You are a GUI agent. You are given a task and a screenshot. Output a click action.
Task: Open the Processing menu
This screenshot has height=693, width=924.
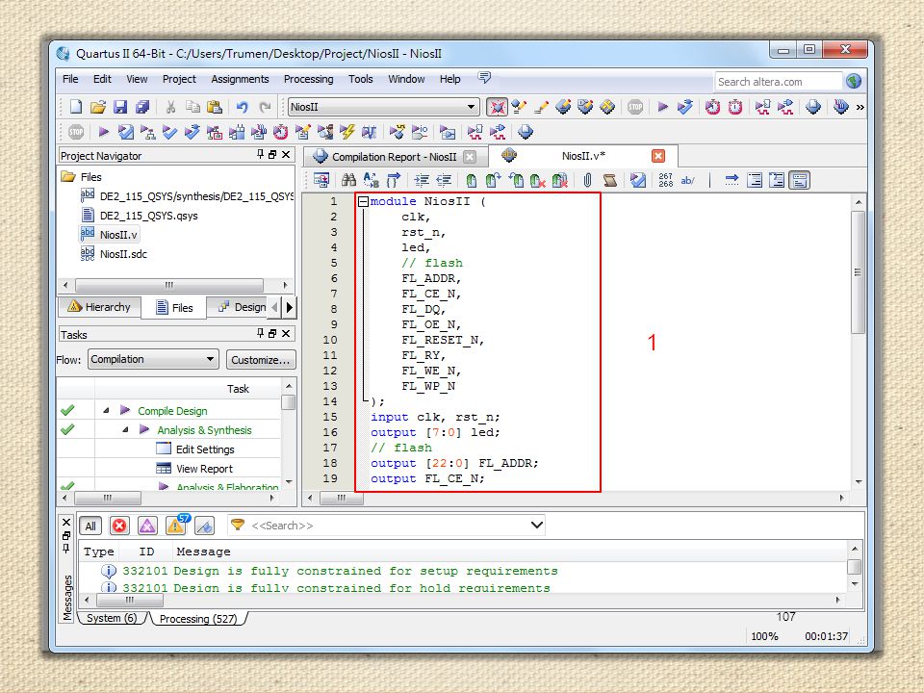308,79
